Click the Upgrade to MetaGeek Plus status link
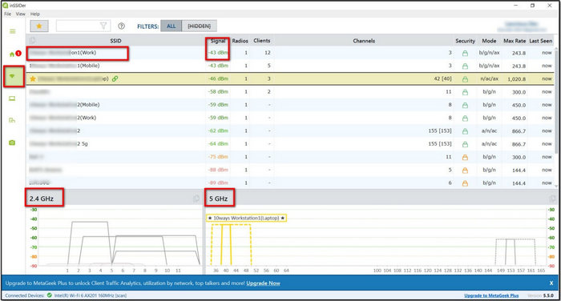561x301 pixels. pos(491,295)
